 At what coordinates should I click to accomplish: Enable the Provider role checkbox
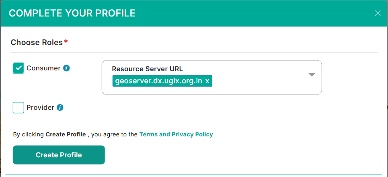tap(18, 108)
